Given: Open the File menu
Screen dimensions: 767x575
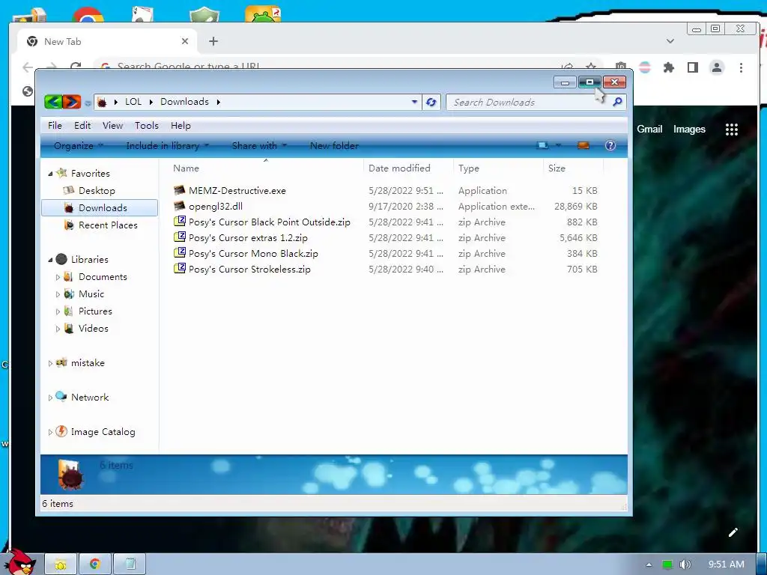Looking at the screenshot, I should click(x=55, y=126).
